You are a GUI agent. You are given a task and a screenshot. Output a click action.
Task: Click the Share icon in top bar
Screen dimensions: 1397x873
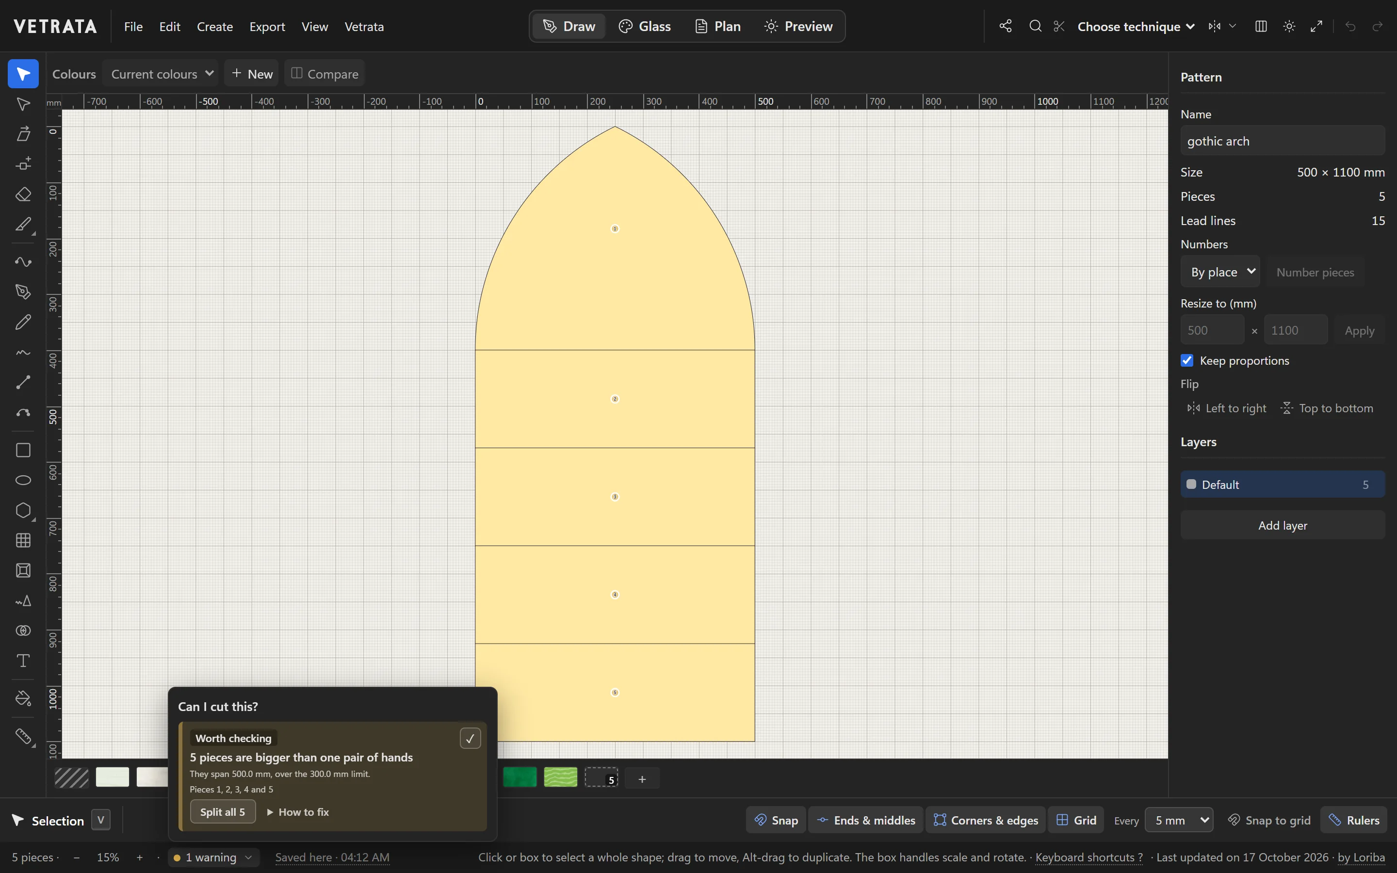1006,26
